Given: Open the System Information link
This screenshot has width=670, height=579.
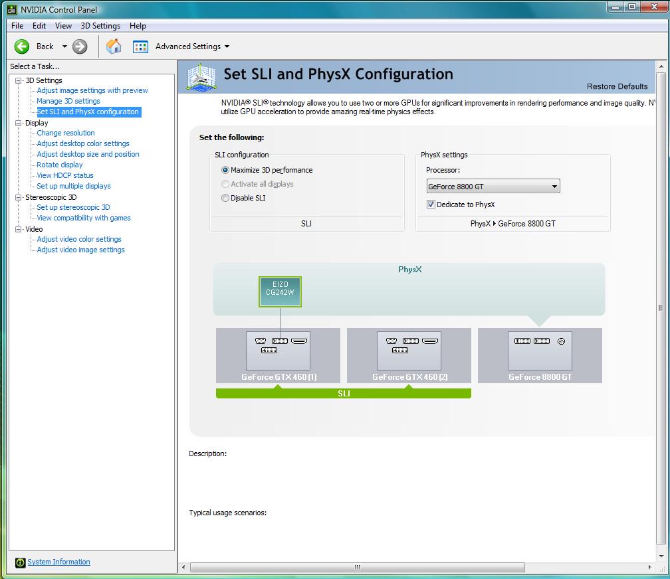Looking at the screenshot, I should pyautogui.click(x=59, y=562).
